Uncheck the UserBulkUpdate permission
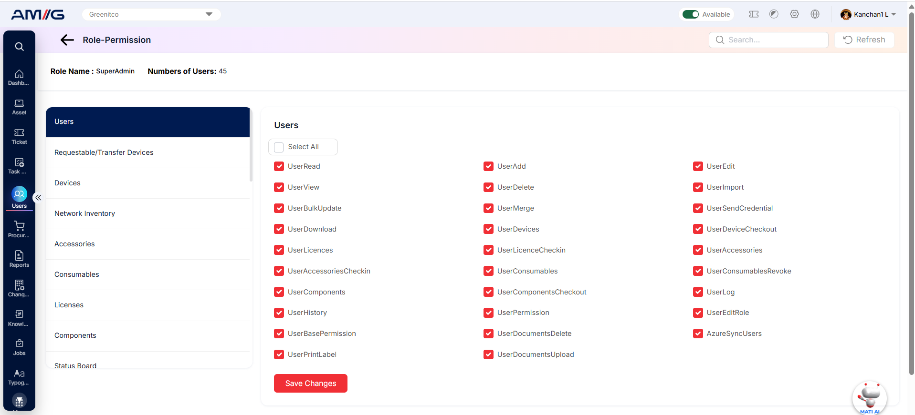Viewport: 915px width, 415px height. [279, 208]
